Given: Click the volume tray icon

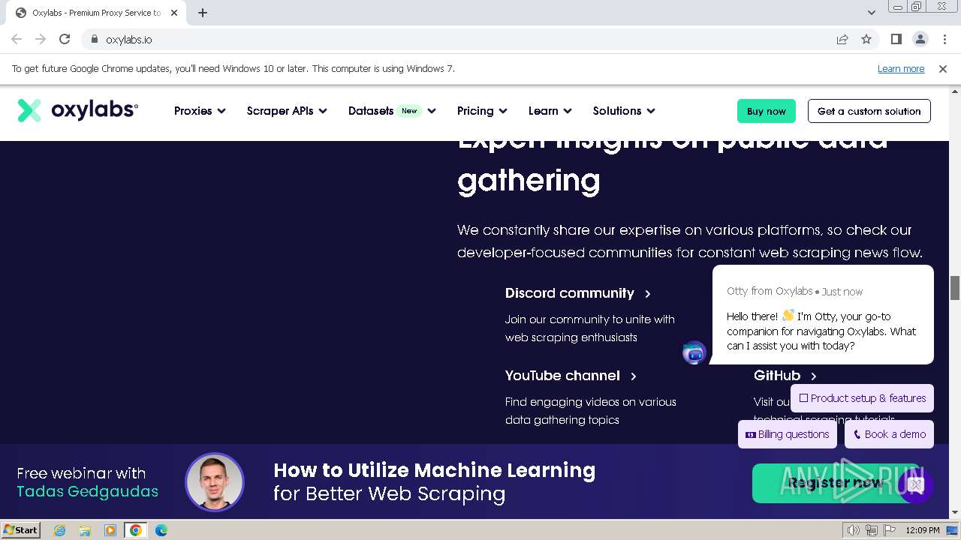Looking at the screenshot, I should [x=853, y=530].
